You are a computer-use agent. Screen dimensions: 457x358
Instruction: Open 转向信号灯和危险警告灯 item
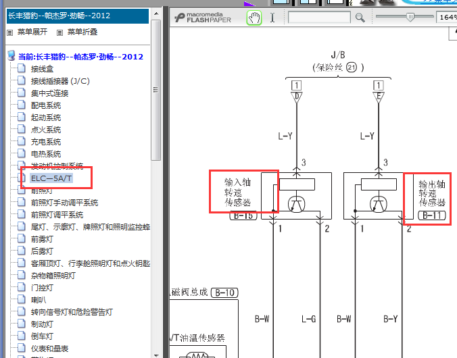tap(72, 312)
